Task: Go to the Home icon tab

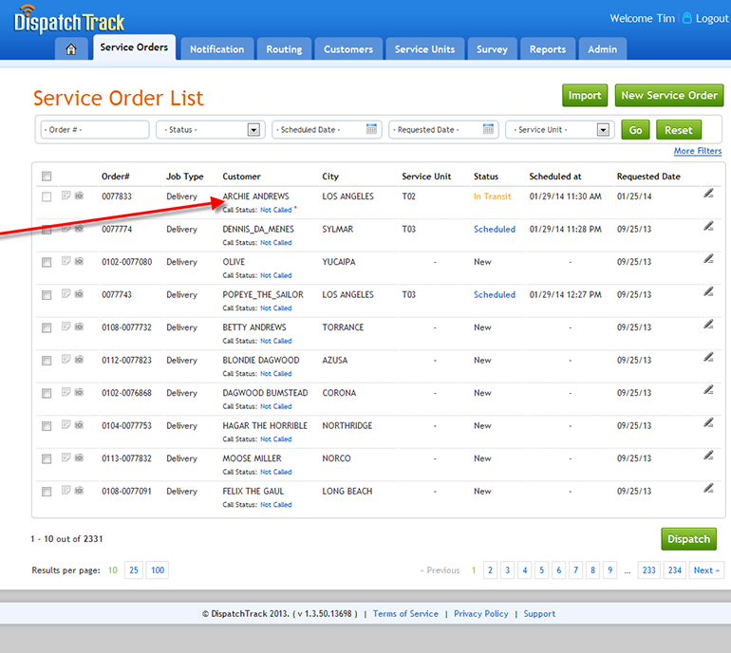Action: 71,49
